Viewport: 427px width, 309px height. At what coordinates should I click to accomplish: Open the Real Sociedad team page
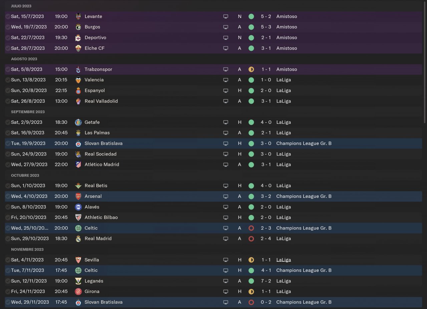click(x=100, y=154)
